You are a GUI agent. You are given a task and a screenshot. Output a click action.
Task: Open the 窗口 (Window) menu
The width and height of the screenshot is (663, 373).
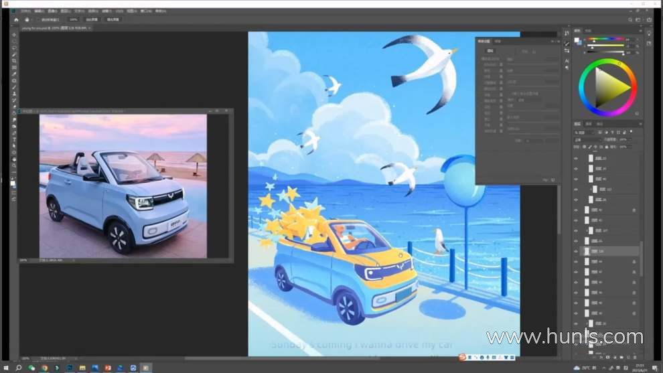146,11
